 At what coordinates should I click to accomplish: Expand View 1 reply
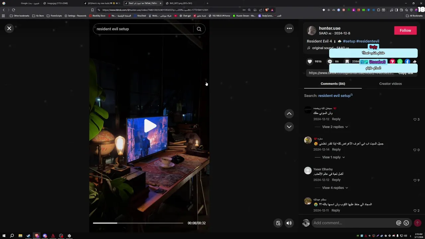click(x=333, y=157)
